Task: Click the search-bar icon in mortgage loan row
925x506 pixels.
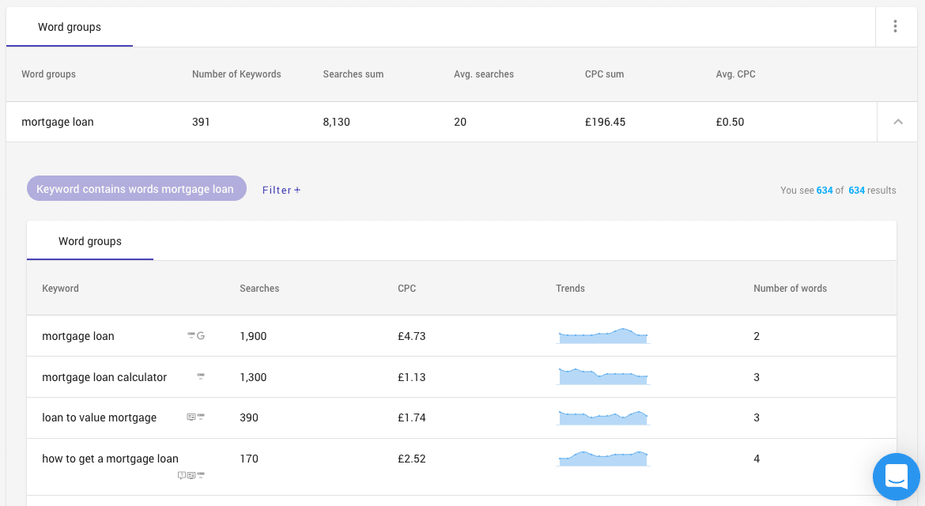Action: click(x=191, y=335)
